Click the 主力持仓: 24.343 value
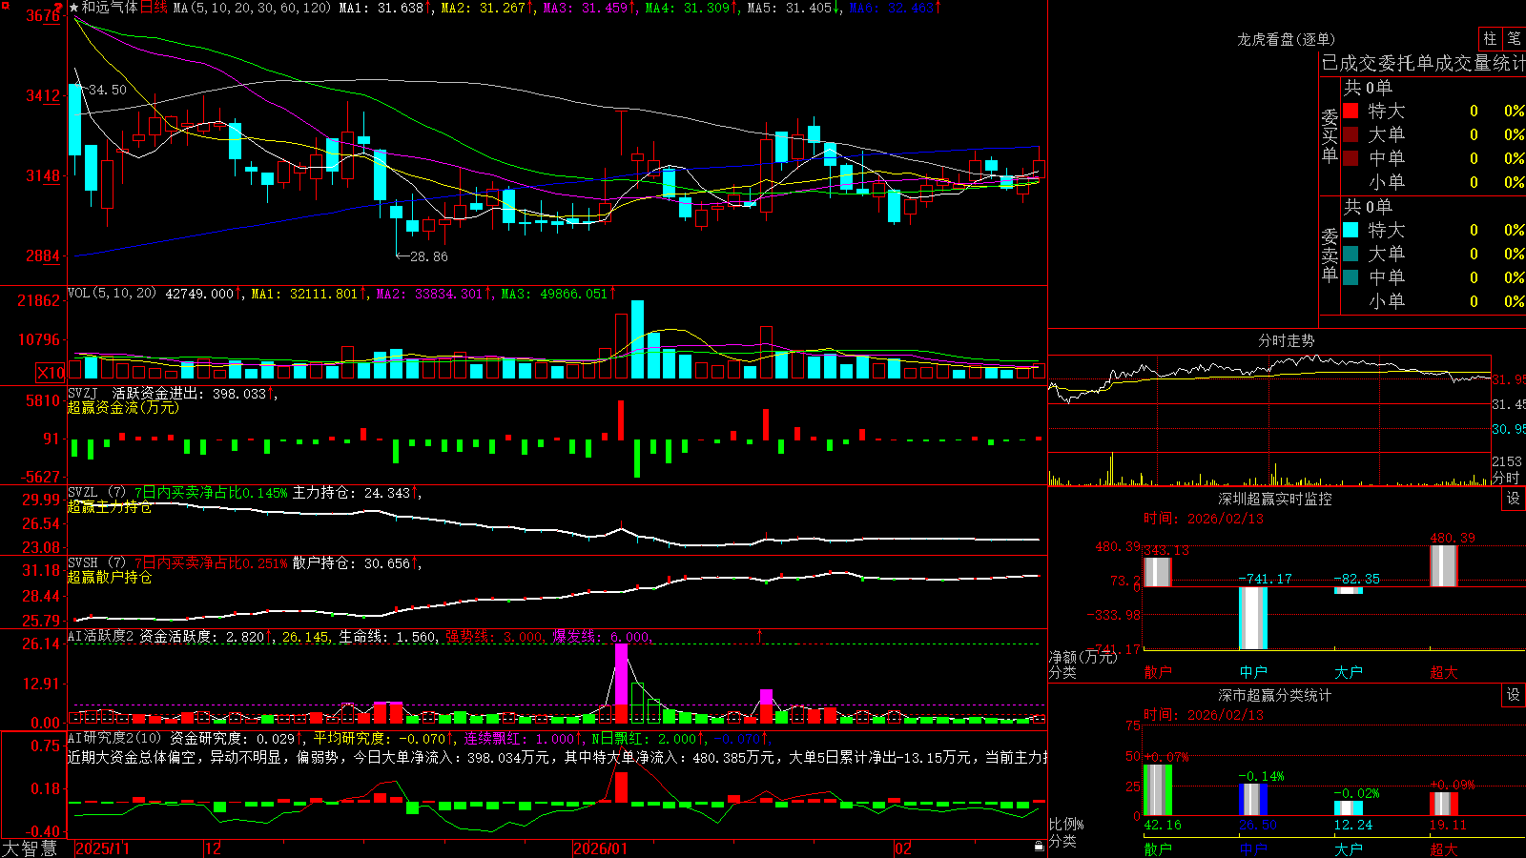This screenshot has height=858, width=1526. click(x=352, y=493)
